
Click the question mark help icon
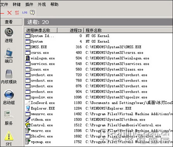coord(32,12)
